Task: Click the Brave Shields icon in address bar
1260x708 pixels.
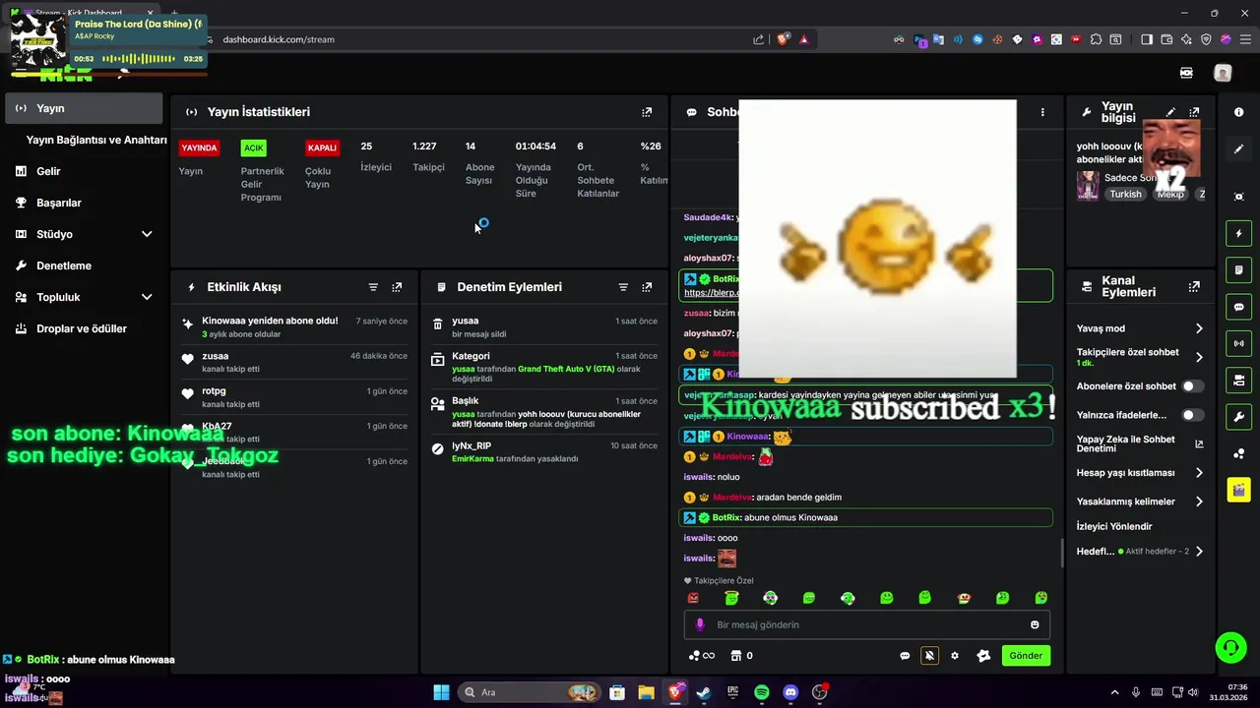Action: click(x=784, y=39)
